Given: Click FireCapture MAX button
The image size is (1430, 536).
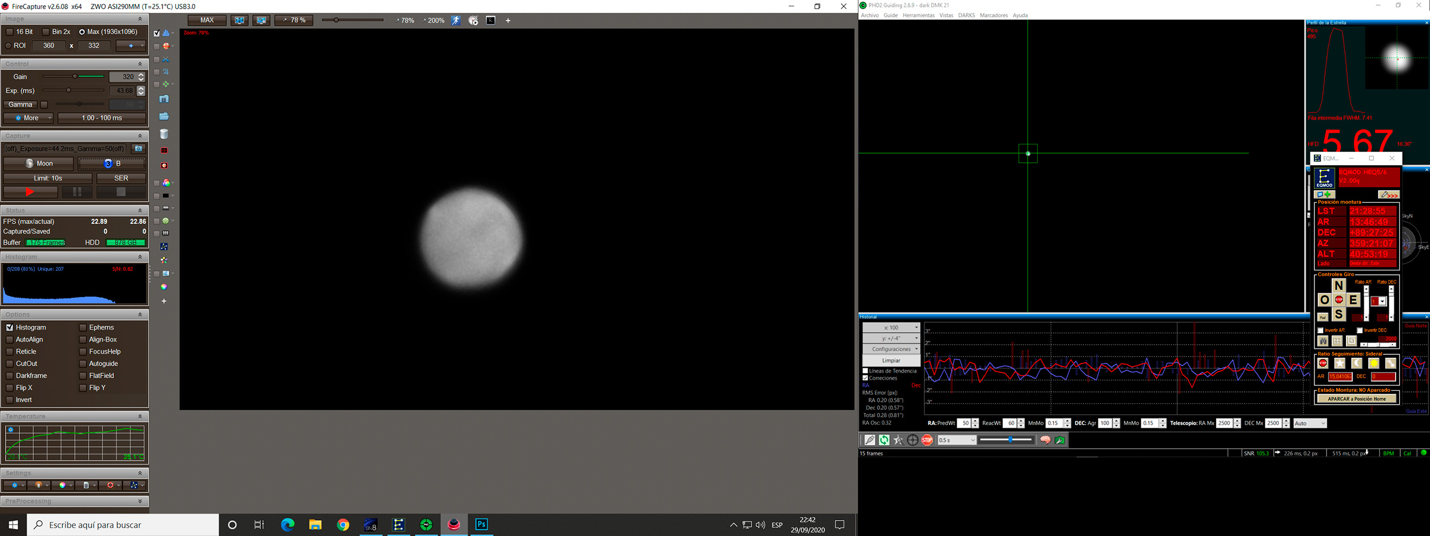Looking at the screenshot, I should (x=207, y=20).
